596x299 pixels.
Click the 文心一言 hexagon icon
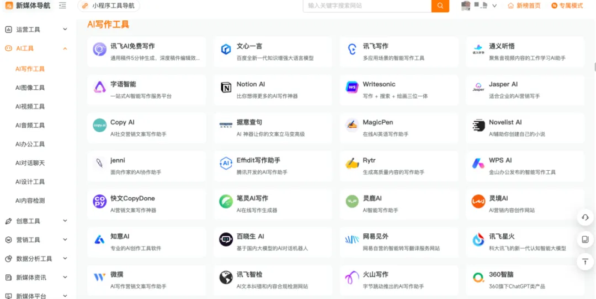[x=226, y=50]
